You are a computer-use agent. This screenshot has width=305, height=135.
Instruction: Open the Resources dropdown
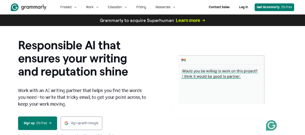point(165,7)
